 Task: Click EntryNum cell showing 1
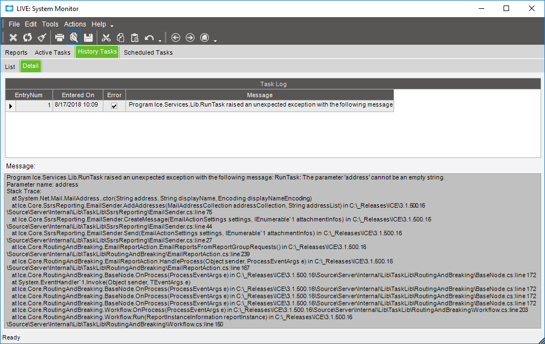tap(34, 106)
